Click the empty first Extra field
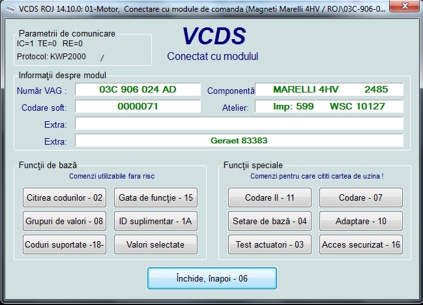This screenshot has width=423, height=305. [239, 123]
